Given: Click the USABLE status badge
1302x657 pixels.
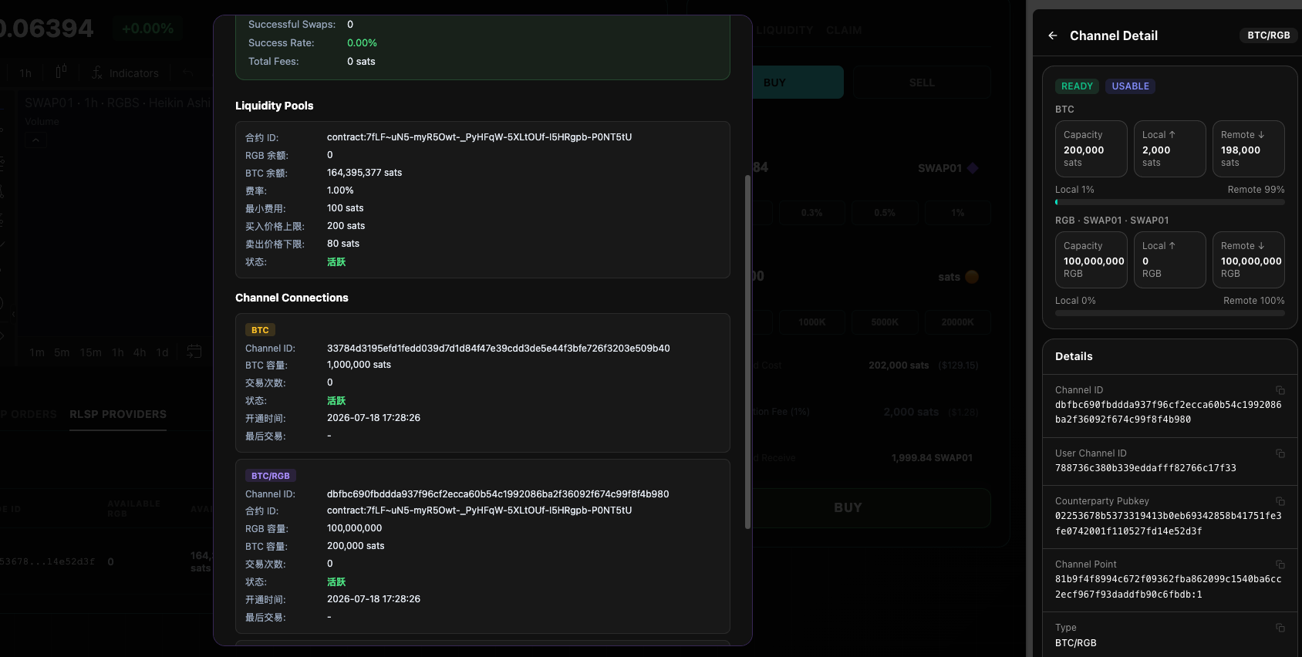Looking at the screenshot, I should [1131, 86].
